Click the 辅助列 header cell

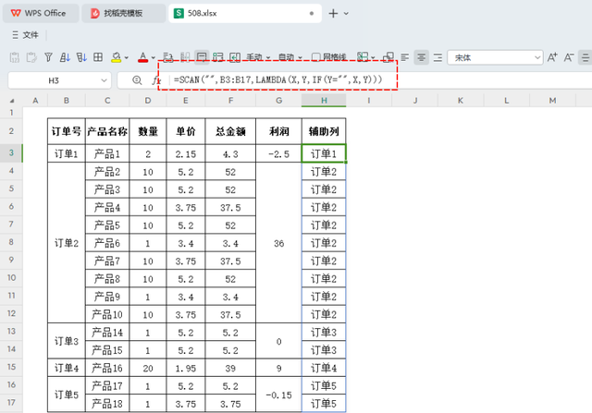(324, 131)
